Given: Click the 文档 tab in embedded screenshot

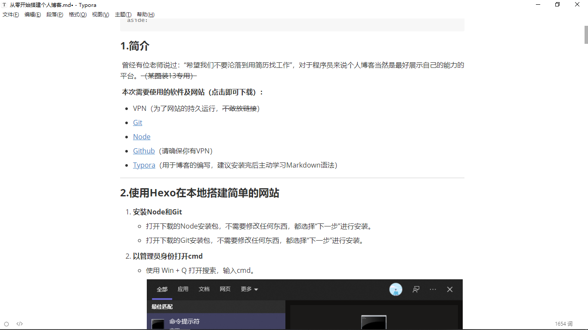Looking at the screenshot, I should pos(204,289).
